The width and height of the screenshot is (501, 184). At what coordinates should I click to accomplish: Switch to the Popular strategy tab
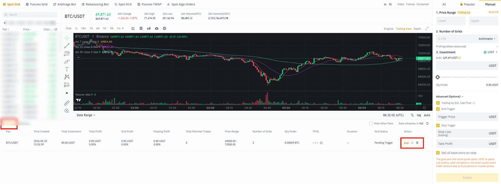[467, 4]
